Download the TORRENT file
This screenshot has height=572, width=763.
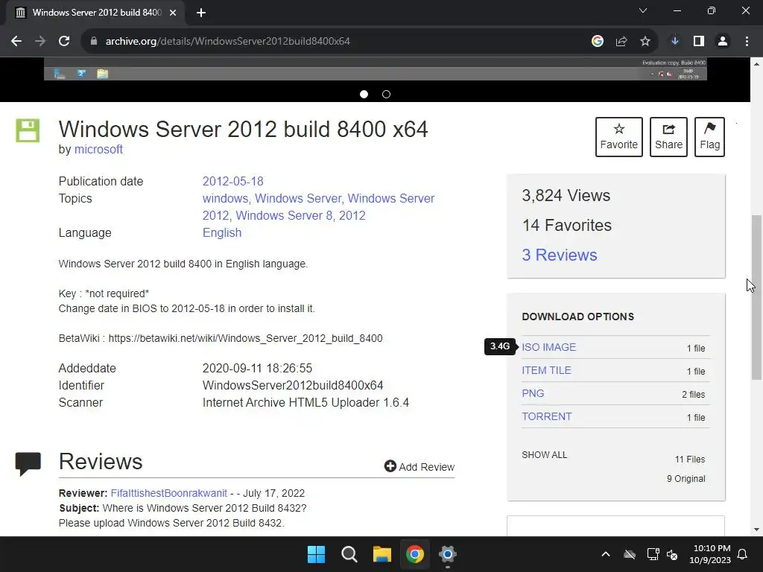(x=547, y=417)
